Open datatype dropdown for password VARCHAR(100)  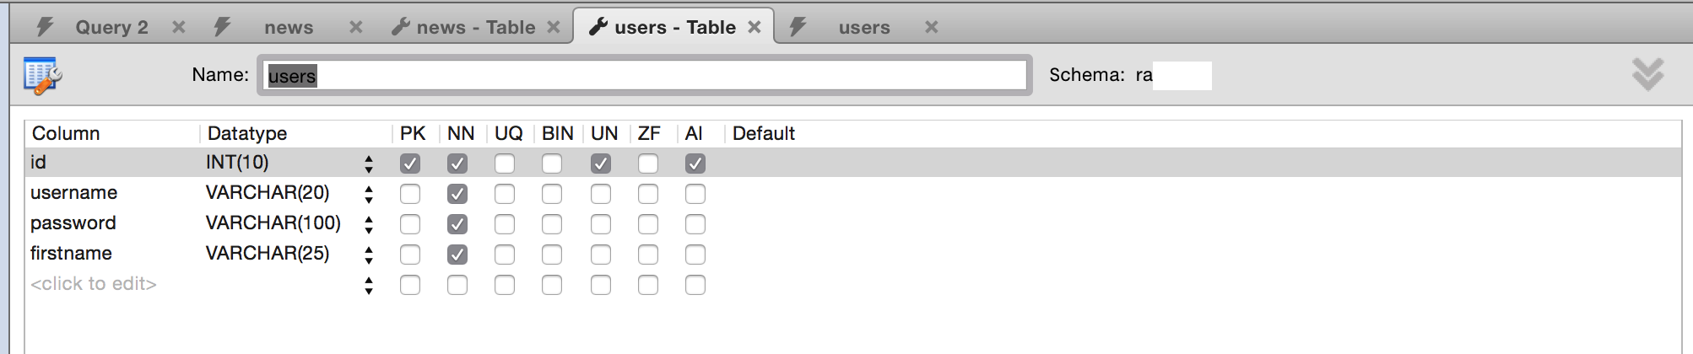tap(369, 224)
